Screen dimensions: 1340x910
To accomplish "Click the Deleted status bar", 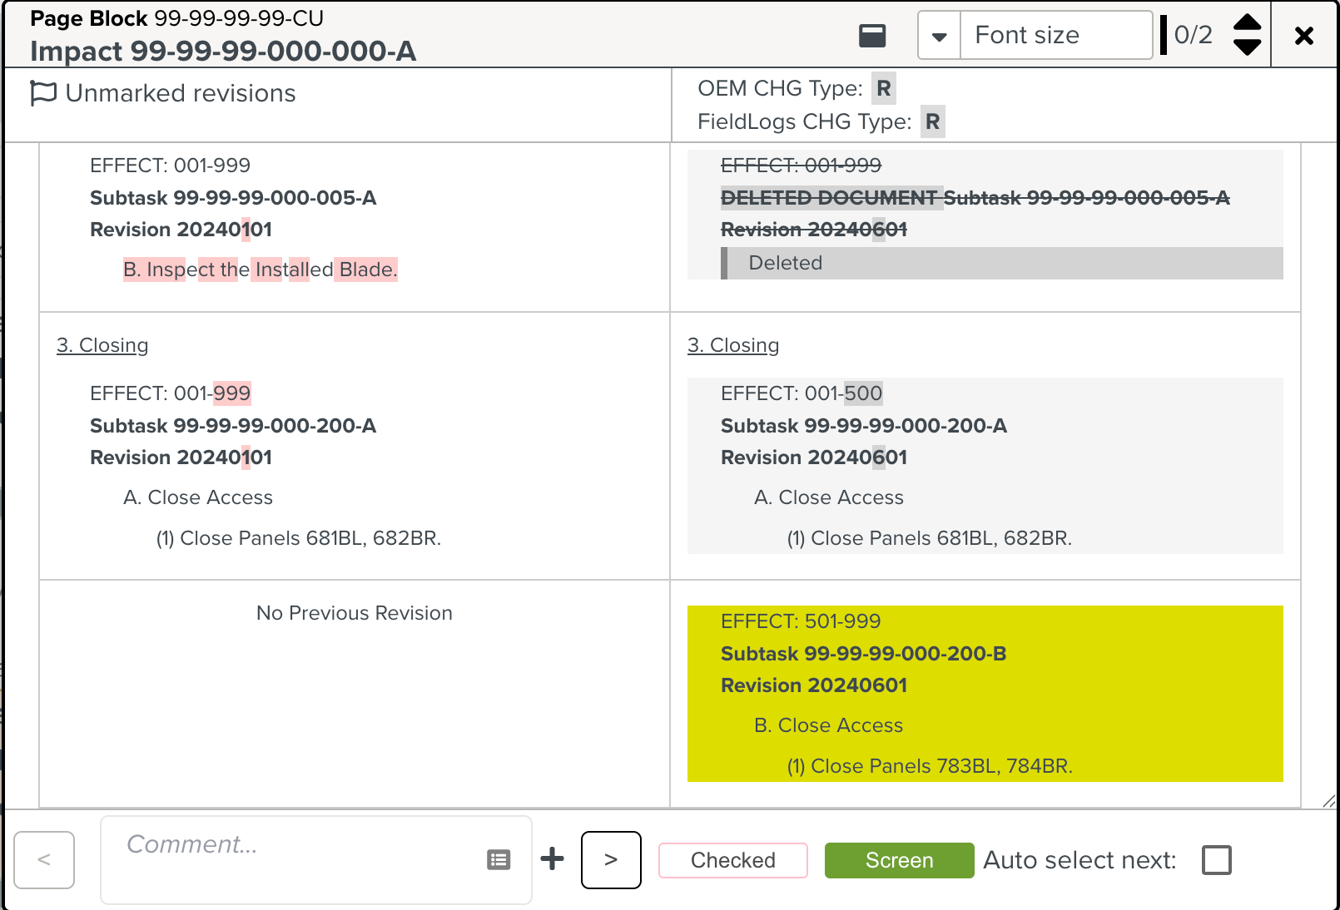I will click(x=1002, y=263).
